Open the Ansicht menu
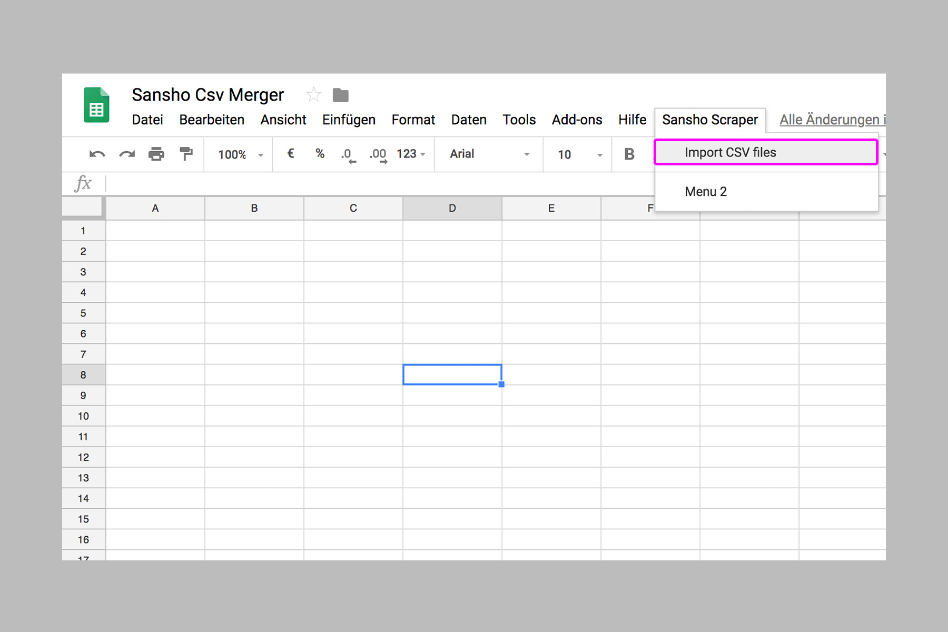 (283, 120)
